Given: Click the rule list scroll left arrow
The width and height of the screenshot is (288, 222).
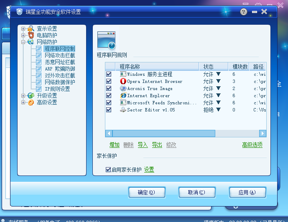Looking at the screenshot, I should [109, 134].
